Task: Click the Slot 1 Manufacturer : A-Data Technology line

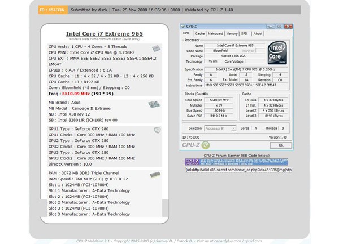Action: (x=89, y=191)
